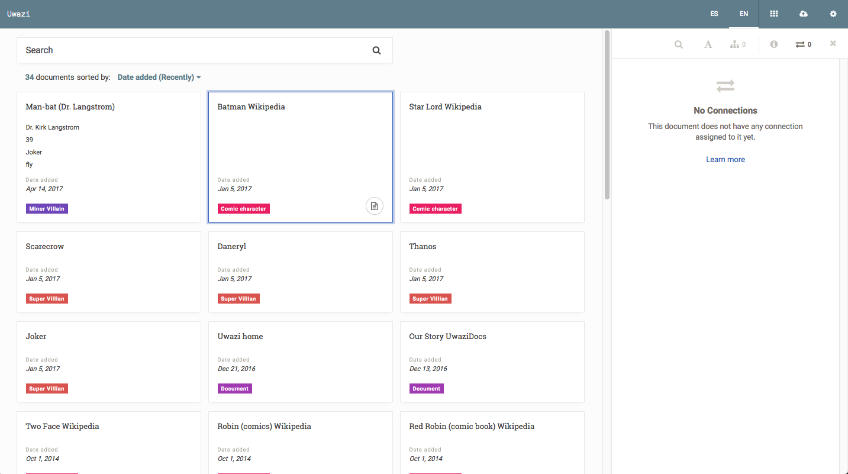
Task: Open Our Story UwaziDocs card
Action: [x=492, y=362]
